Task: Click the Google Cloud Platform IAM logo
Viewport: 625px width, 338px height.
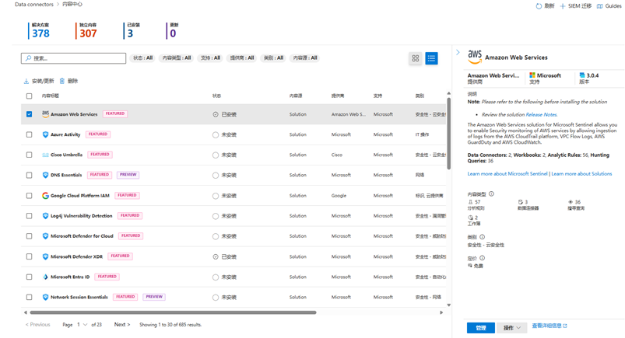Action: tap(45, 196)
